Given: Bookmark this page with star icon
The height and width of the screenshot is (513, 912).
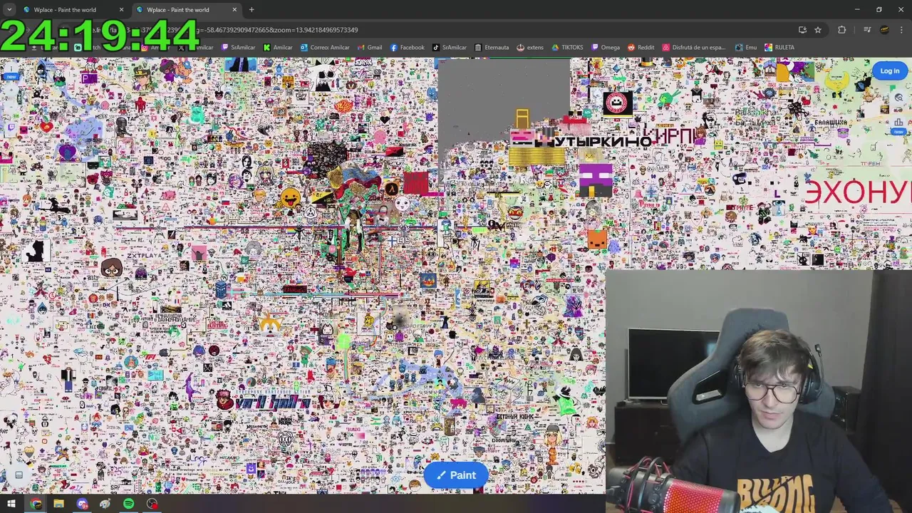Looking at the screenshot, I should pos(818,30).
